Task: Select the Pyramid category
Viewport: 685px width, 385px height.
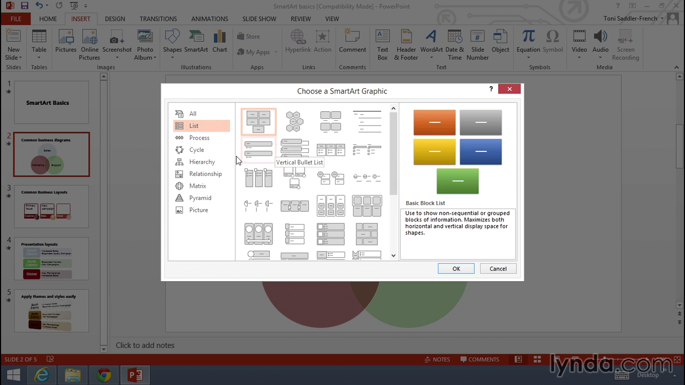Action: click(202, 198)
